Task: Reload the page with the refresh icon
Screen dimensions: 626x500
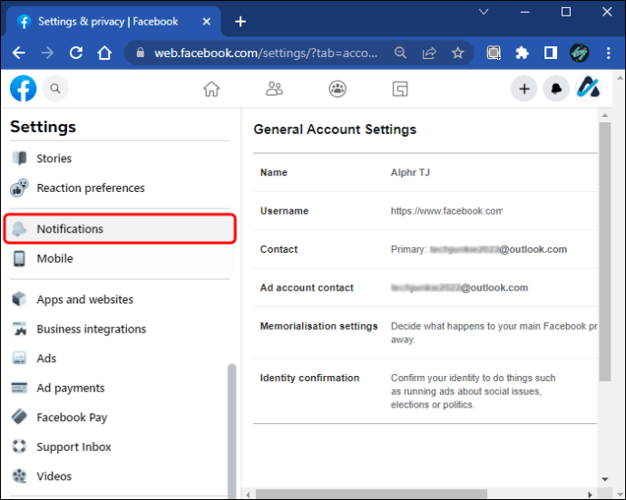Action: [x=76, y=53]
